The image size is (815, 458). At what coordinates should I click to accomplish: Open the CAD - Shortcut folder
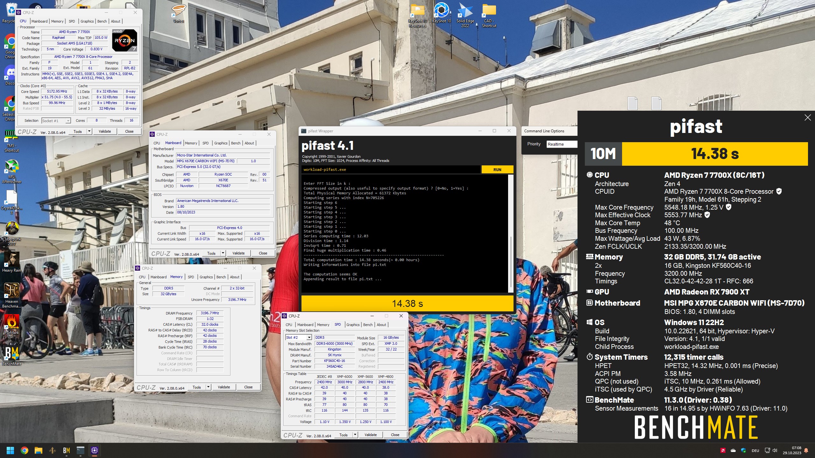point(489,16)
